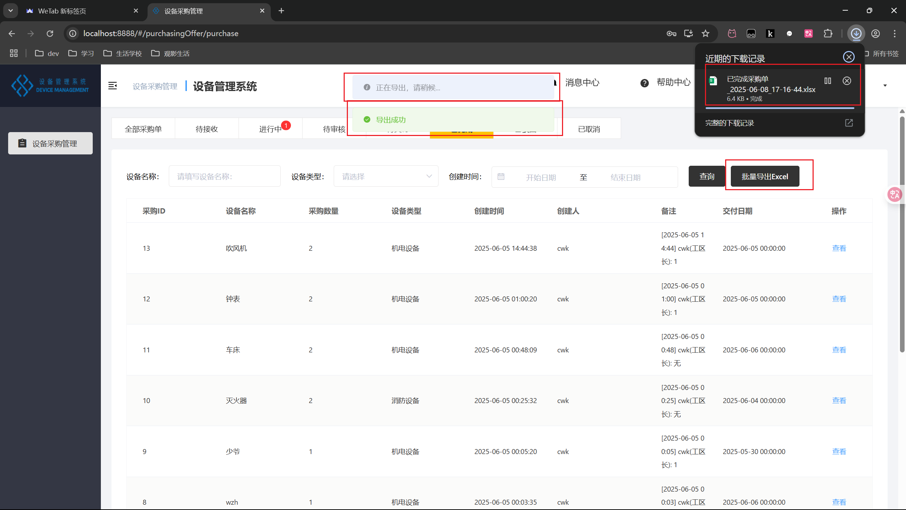Viewport: 906px width, 510px height.
Task: Collapse sidebar with hamburger menu icon
Action: tap(113, 86)
